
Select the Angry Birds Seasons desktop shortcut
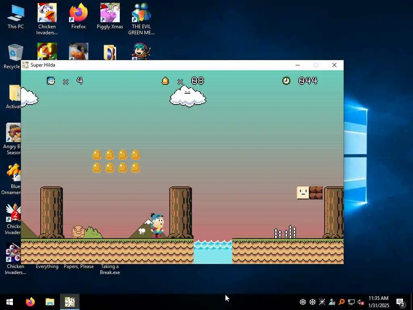pyautogui.click(x=12, y=139)
